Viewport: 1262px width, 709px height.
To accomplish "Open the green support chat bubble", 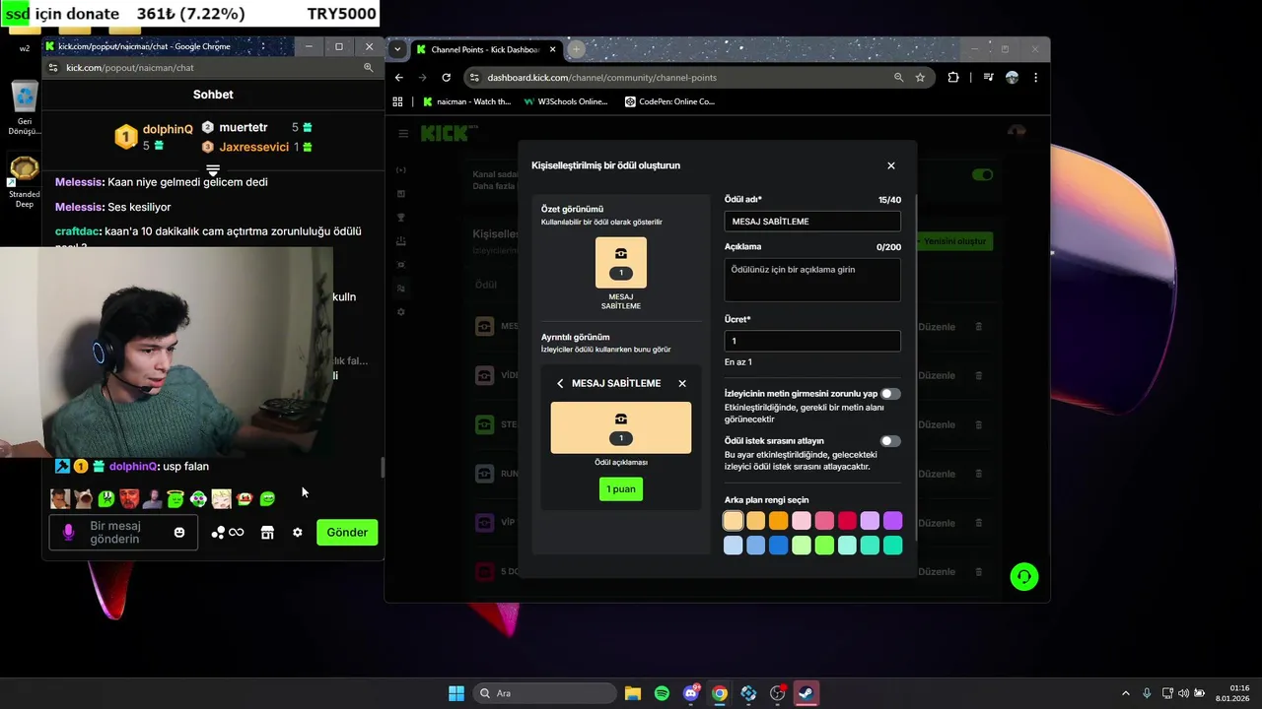I will click(1024, 577).
